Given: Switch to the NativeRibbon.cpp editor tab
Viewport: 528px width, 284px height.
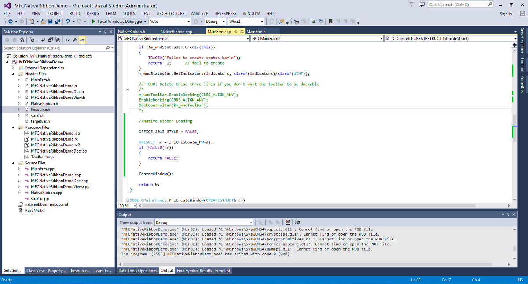Looking at the screenshot, I should click(176, 32).
